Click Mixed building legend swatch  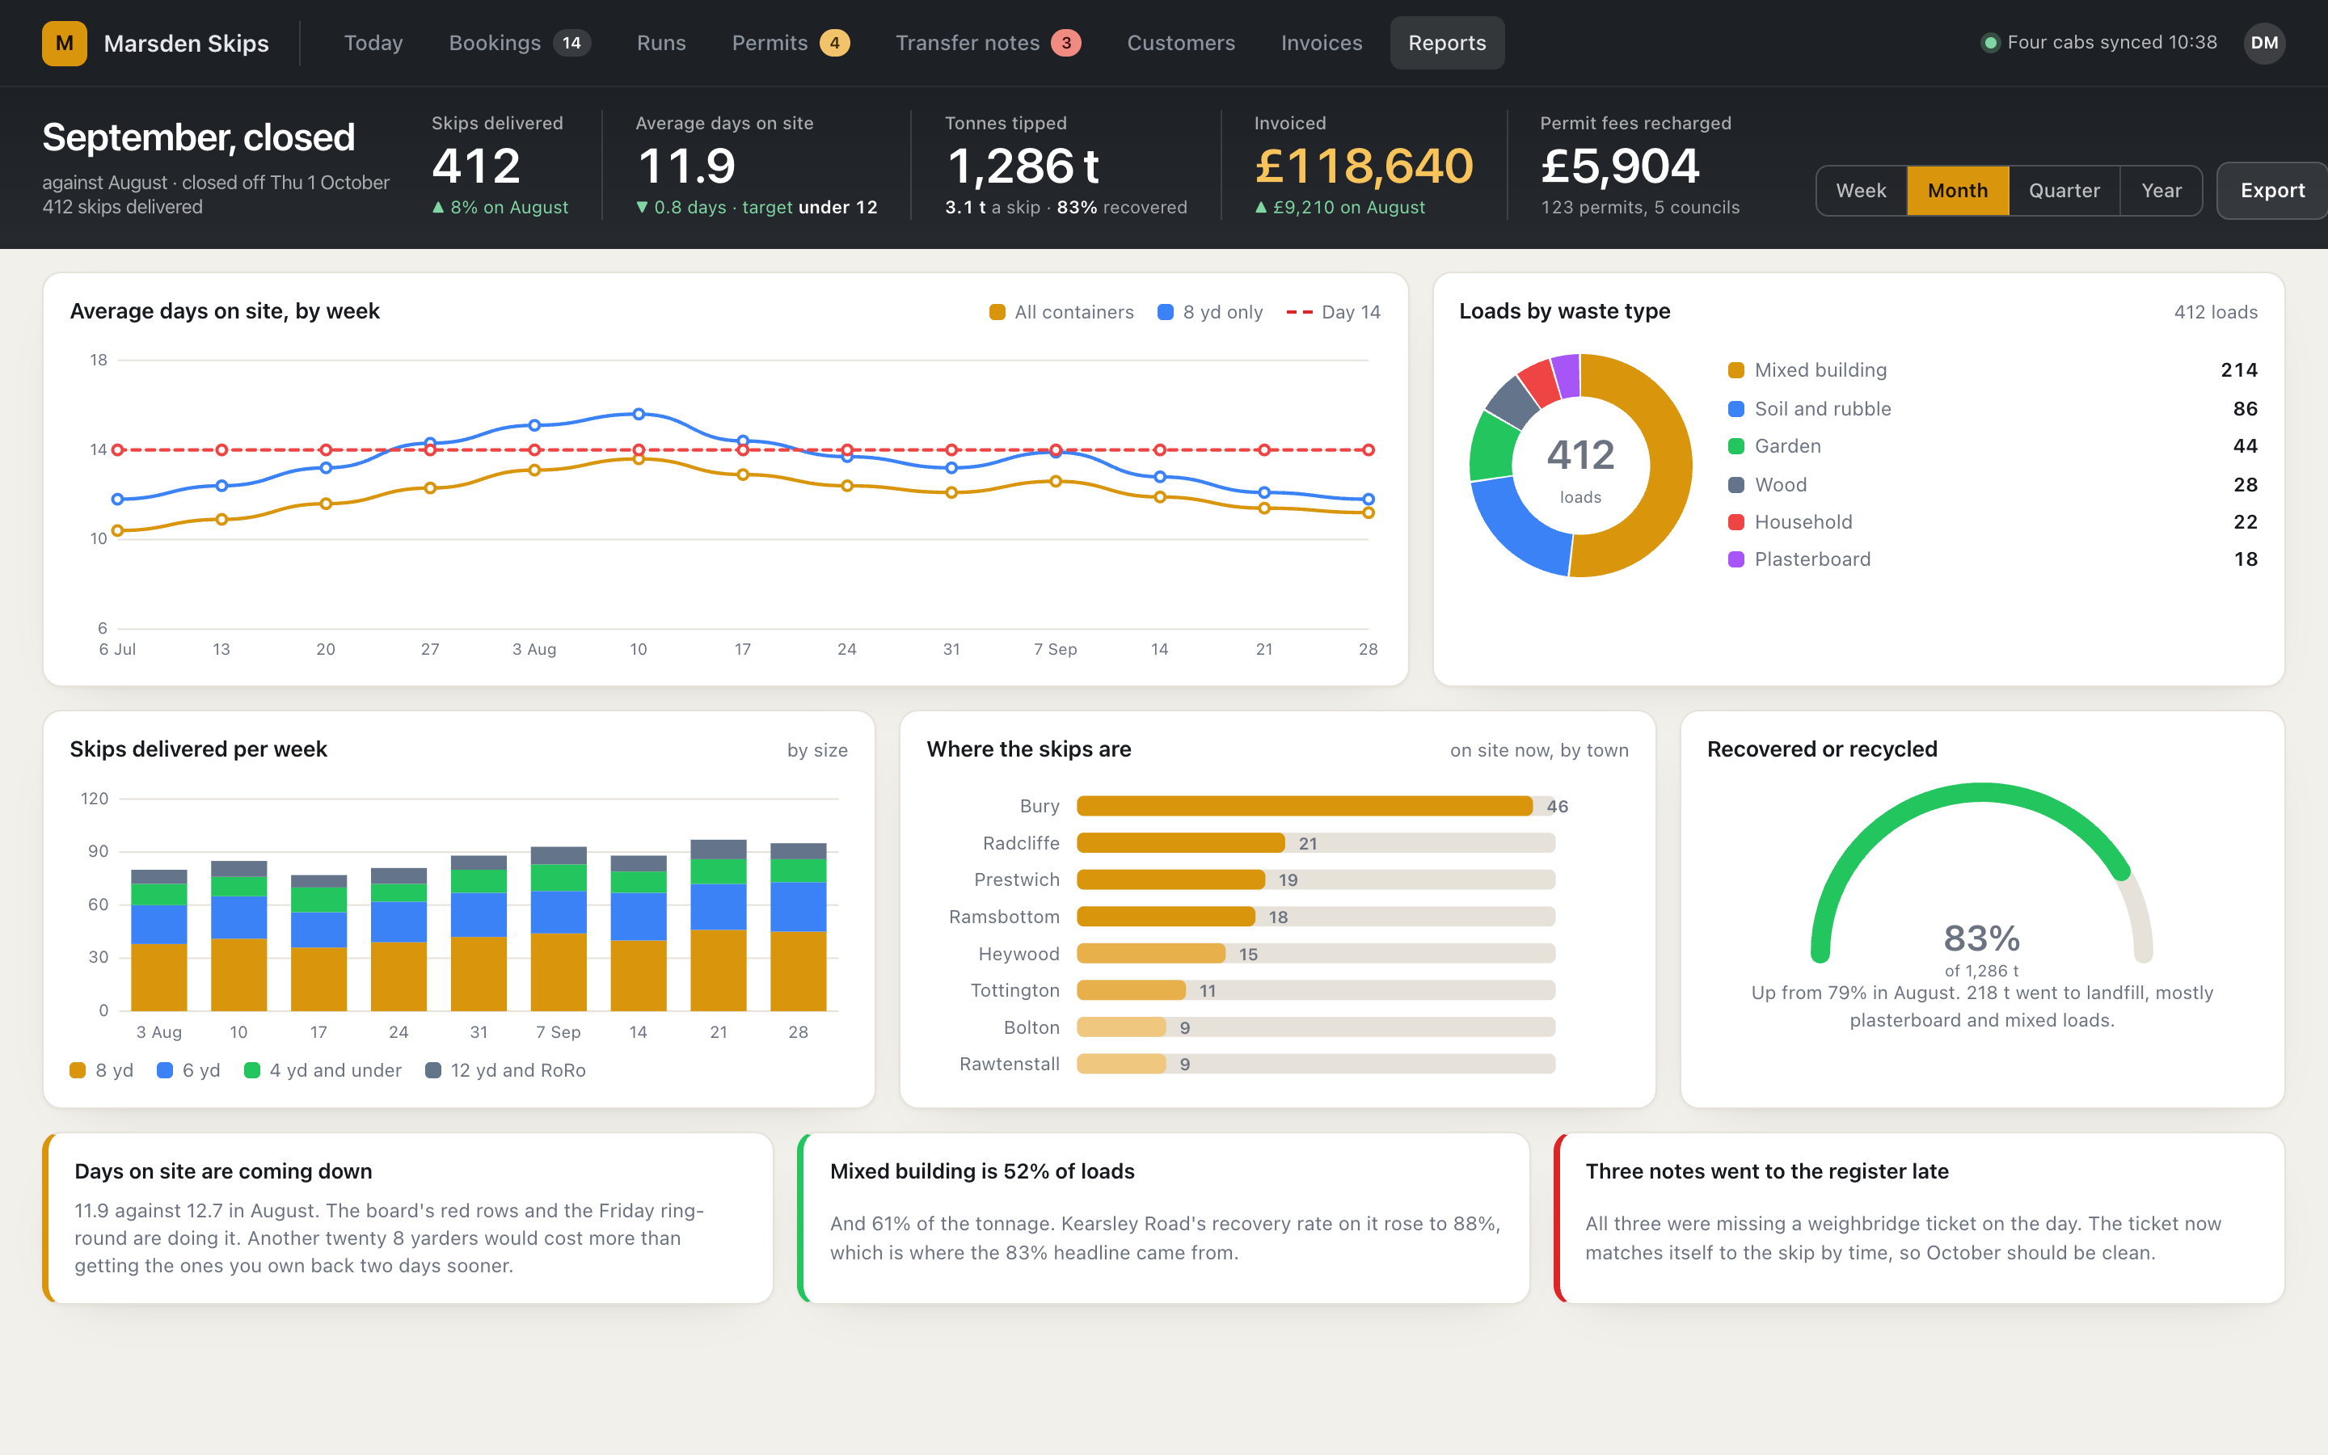(1736, 370)
